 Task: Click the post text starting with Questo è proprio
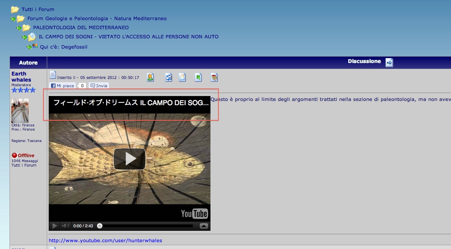[331, 99]
